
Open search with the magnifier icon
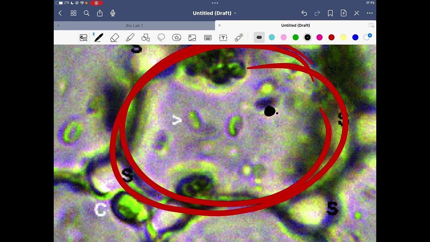[x=87, y=13]
